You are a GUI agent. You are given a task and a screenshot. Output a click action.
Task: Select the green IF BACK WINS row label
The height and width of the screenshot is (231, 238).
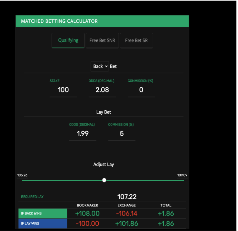pos(43,213)
